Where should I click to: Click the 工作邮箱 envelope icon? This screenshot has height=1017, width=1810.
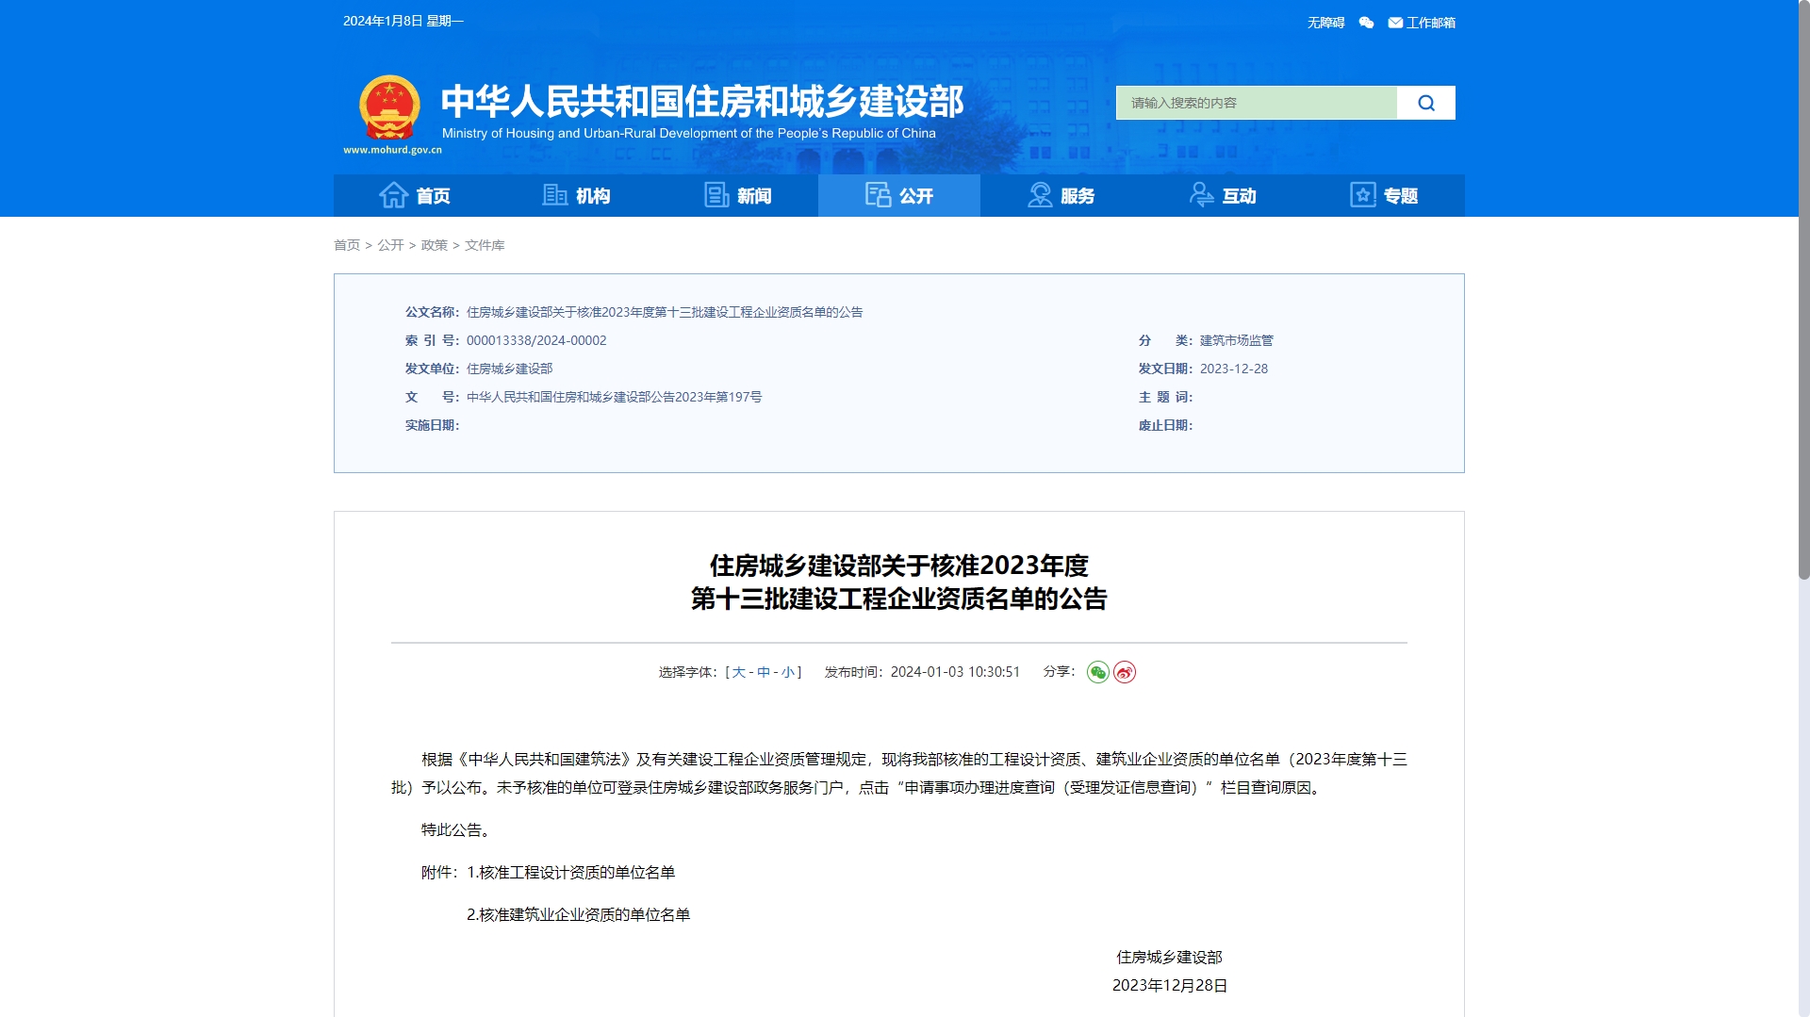click(x=1395, y=23)
